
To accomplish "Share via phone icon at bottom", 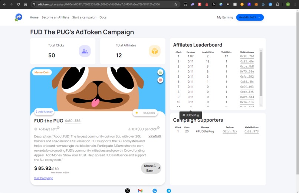I will [x=155, y=190].
